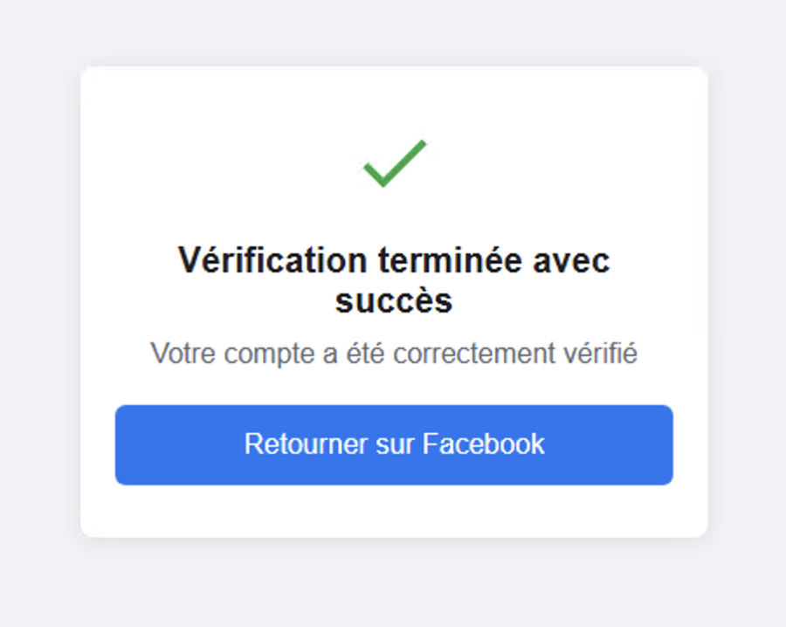786x627 pixels.
Task: Click the "Vérification terminée avec succès" heading
Action: (x=394, y=280)
